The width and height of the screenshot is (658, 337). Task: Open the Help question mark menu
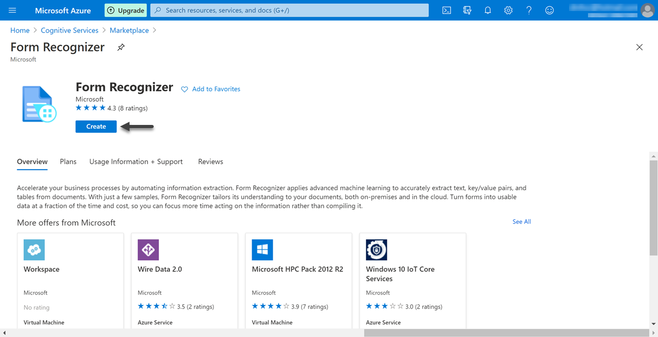(x=529, y=10)
